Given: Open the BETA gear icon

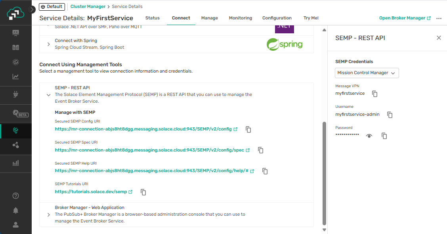Looking at the screenshot, I should pyautogui.click(x=20, y=113).
